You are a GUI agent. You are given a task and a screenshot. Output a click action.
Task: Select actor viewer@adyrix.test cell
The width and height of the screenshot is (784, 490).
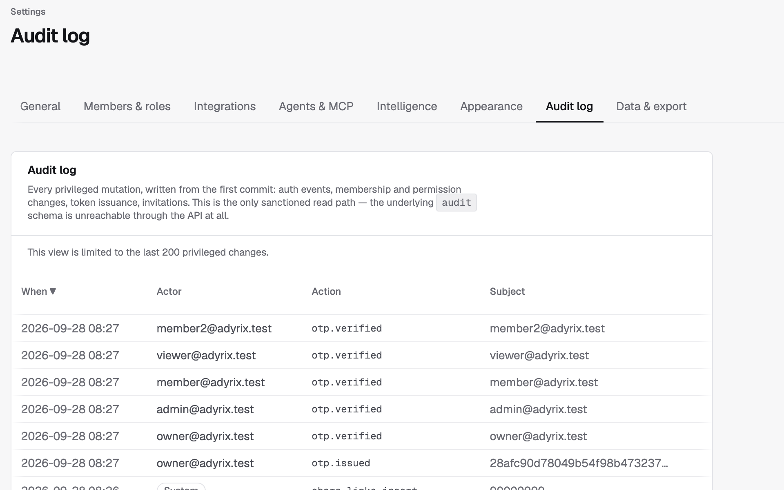[x=206, y=355]
